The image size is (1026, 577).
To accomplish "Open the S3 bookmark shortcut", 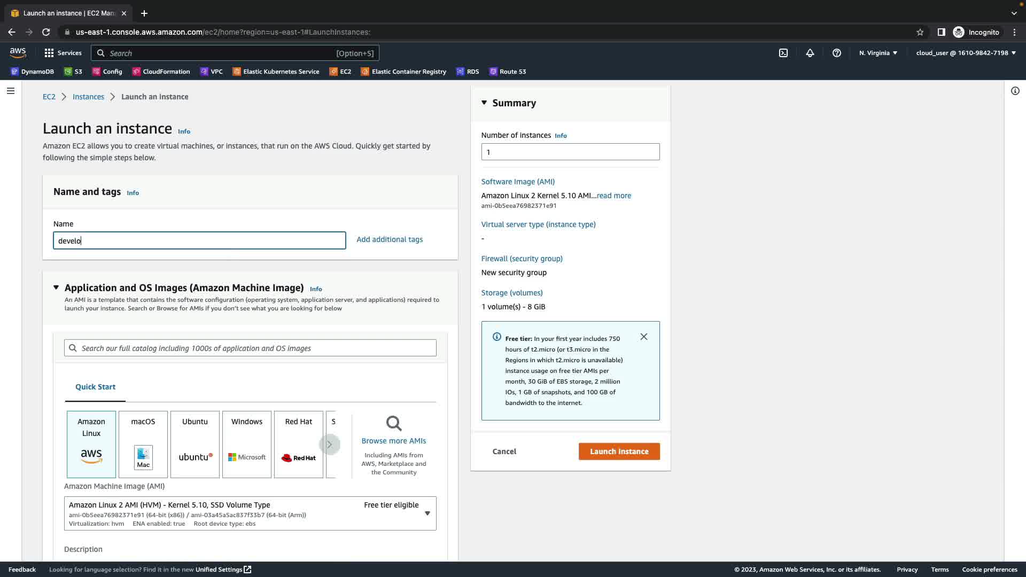I will tap(73, 72).
